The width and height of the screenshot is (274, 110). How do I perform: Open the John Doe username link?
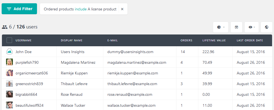click(24, 52)
